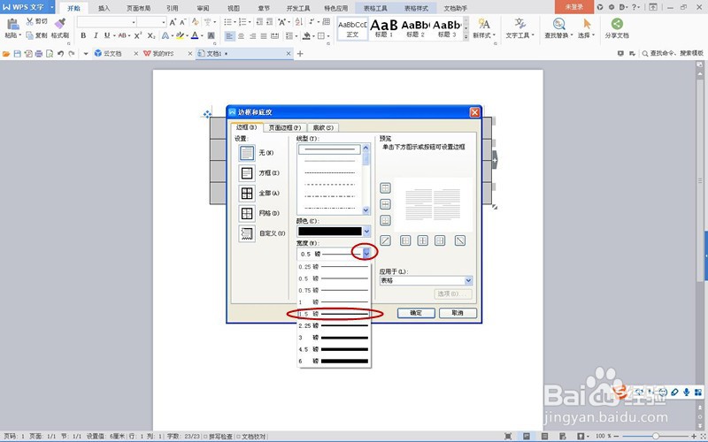Toggle top border button in preview
The height and width of the screenshot is (442, 708).
click(x=385, y=188)
